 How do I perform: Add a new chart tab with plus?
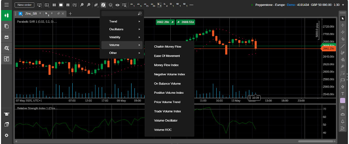coord(70,13)
